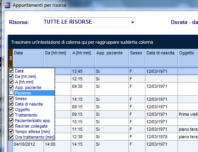198x152 pixels.
Task: Uncheck the Data column checkbox
Action: click(11, 71)
